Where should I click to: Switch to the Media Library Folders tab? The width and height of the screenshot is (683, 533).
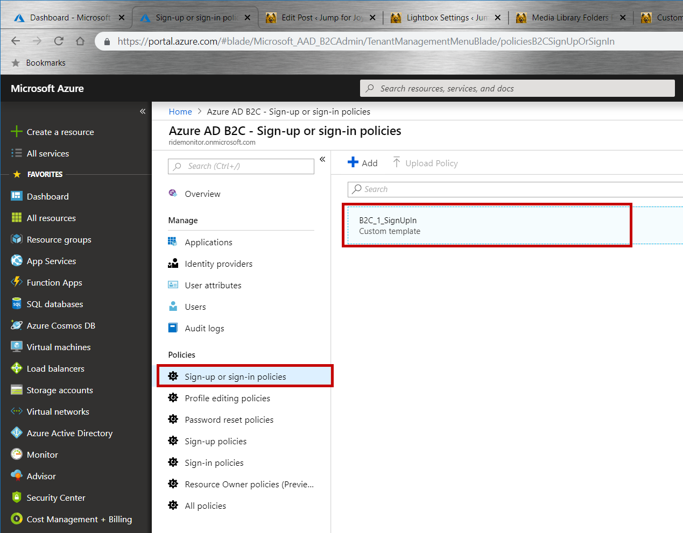pos(571,17)
